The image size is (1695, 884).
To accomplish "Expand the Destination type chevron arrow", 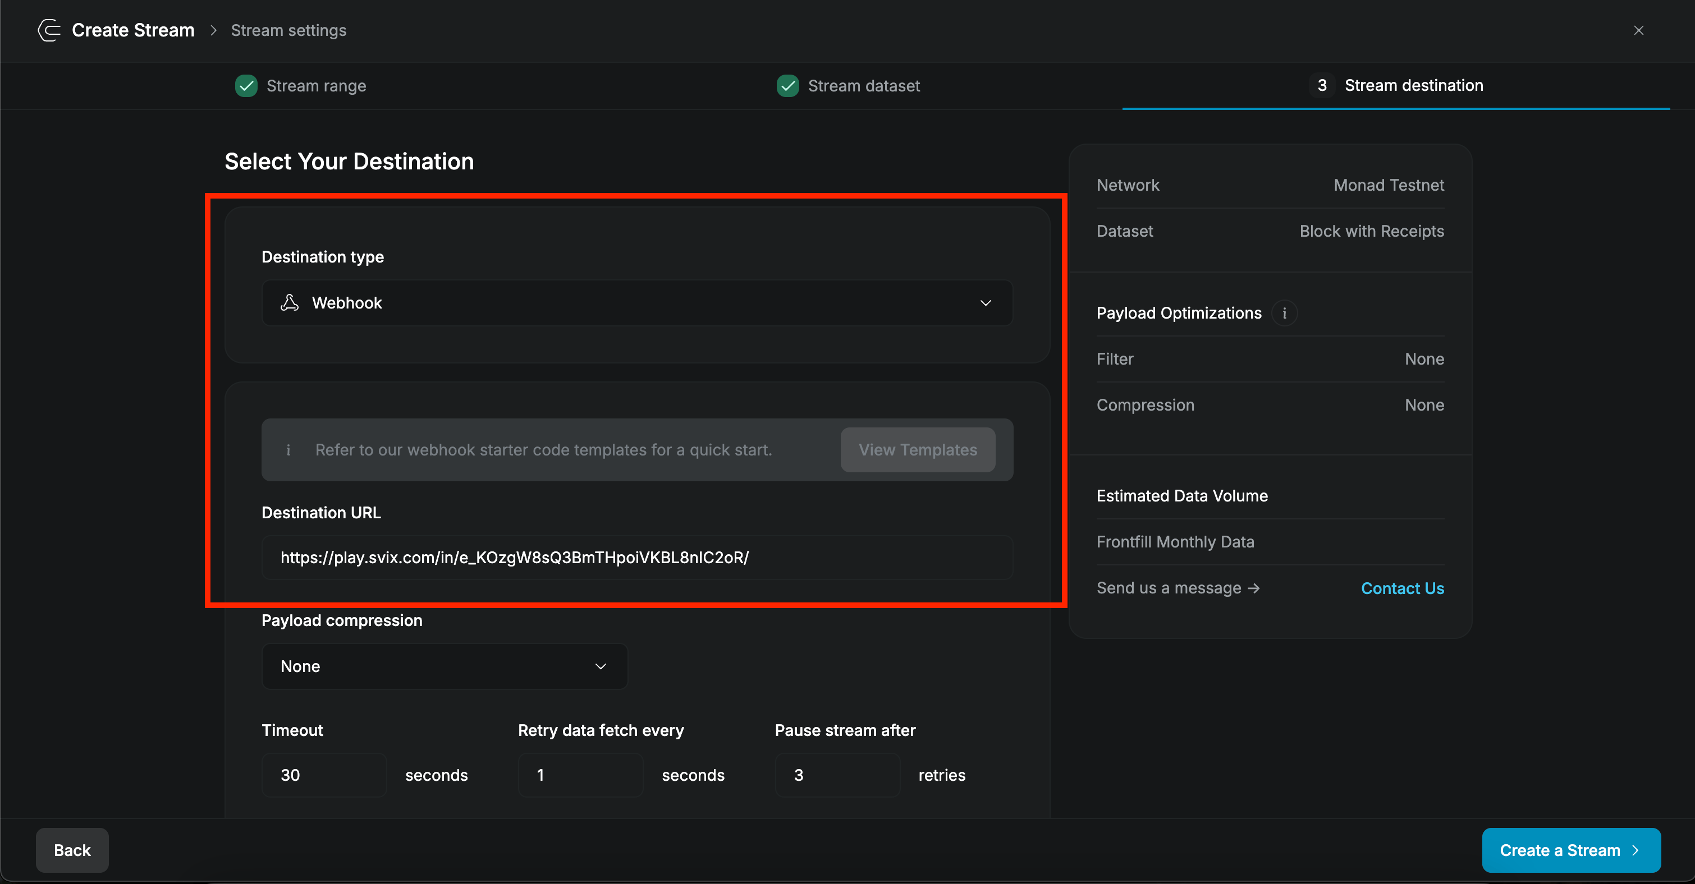I will click(x=985, y=302).
